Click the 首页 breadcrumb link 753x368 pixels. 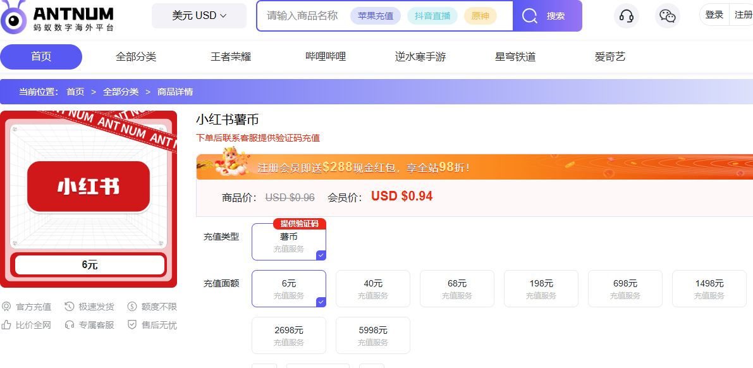click(75, 92)
